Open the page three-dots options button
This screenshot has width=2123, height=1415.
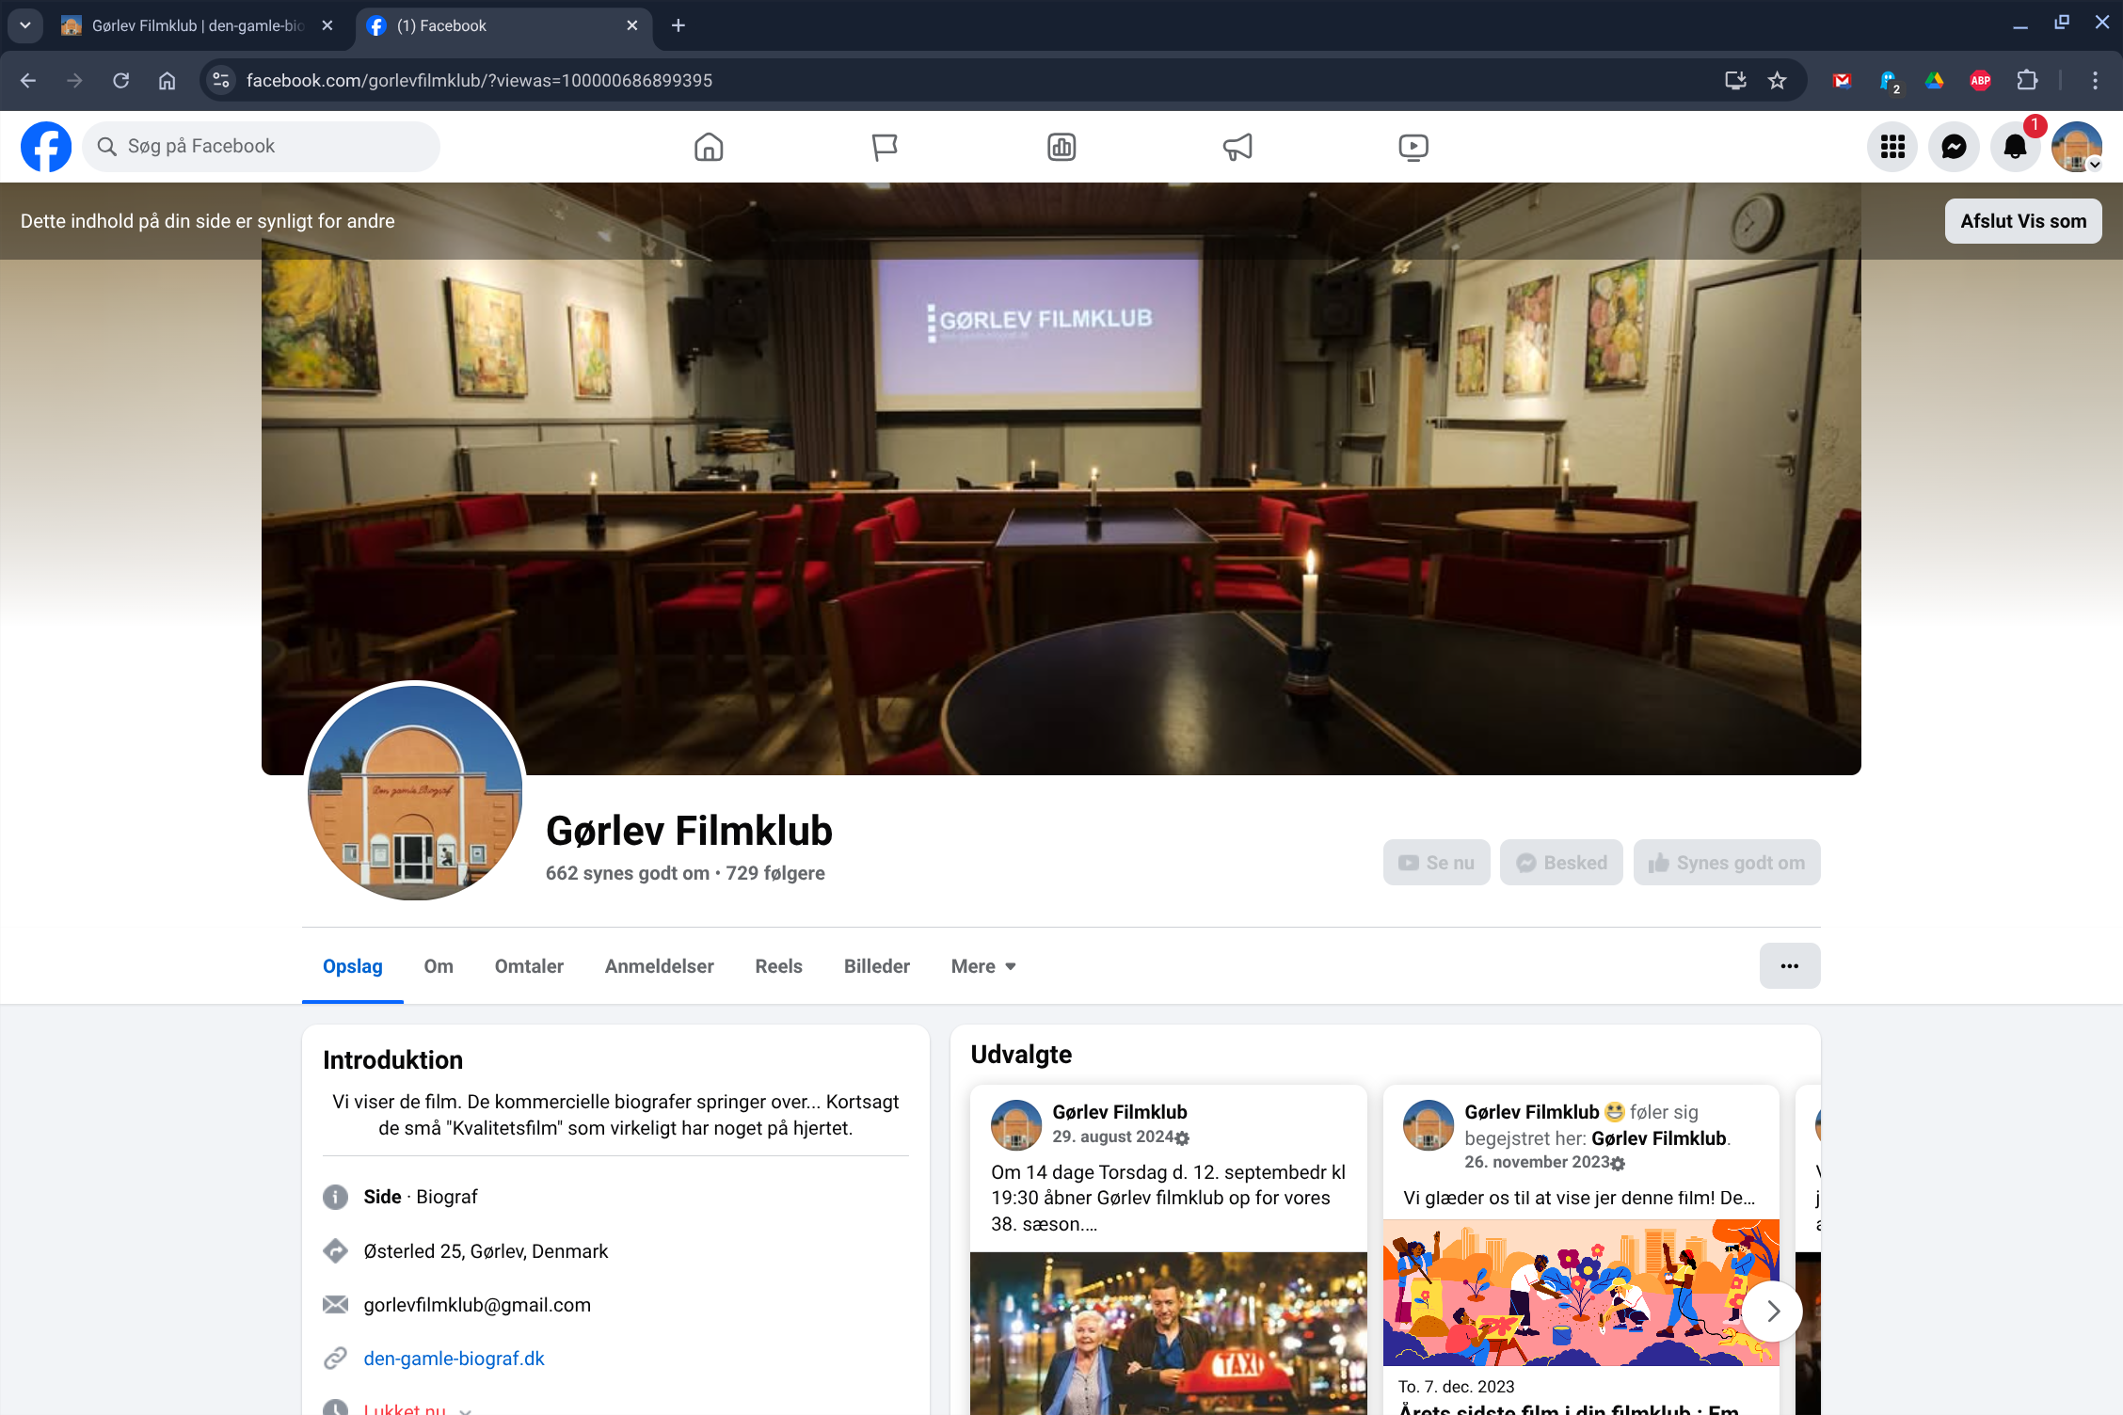1789,966
